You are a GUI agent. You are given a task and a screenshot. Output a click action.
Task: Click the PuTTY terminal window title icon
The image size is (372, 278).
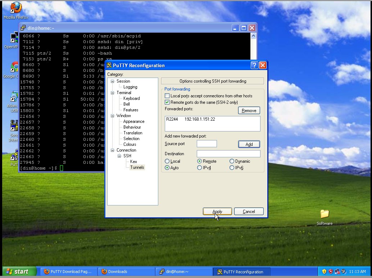(x=23, y=28)
